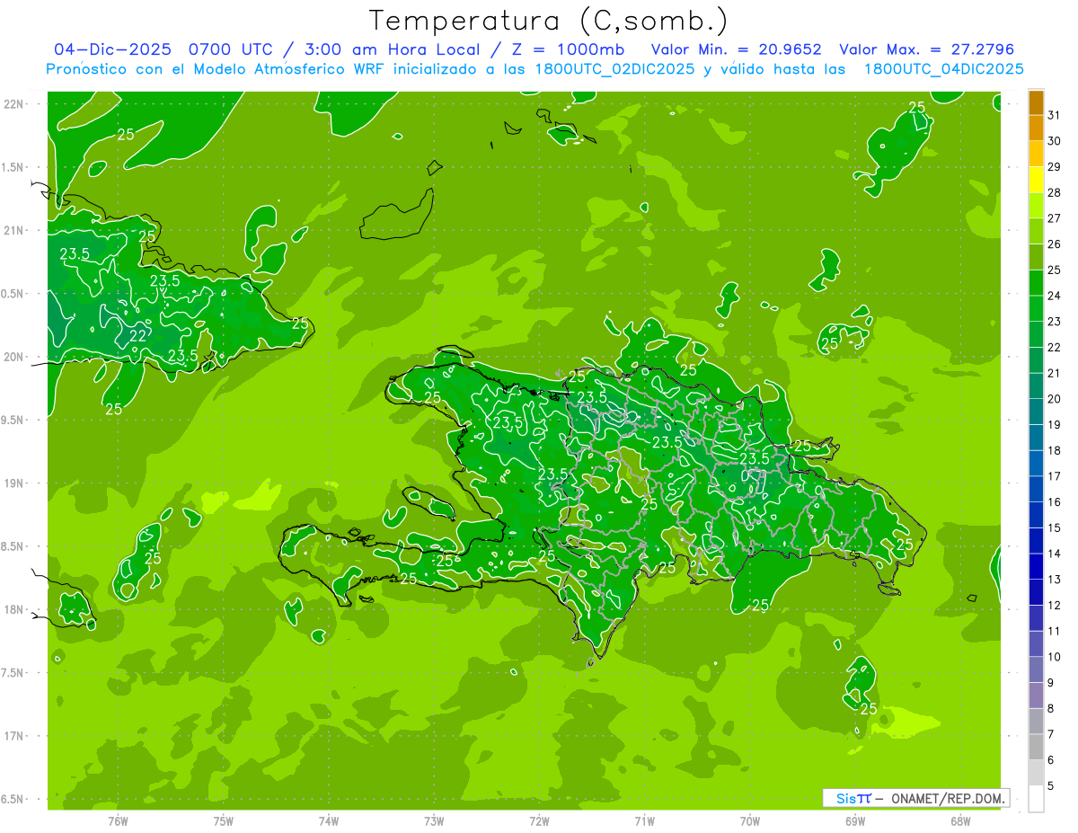Click the colorbar label 26
Image resolution: width=1078 pixels, height=833 pixels.
tap(1055, 244)
